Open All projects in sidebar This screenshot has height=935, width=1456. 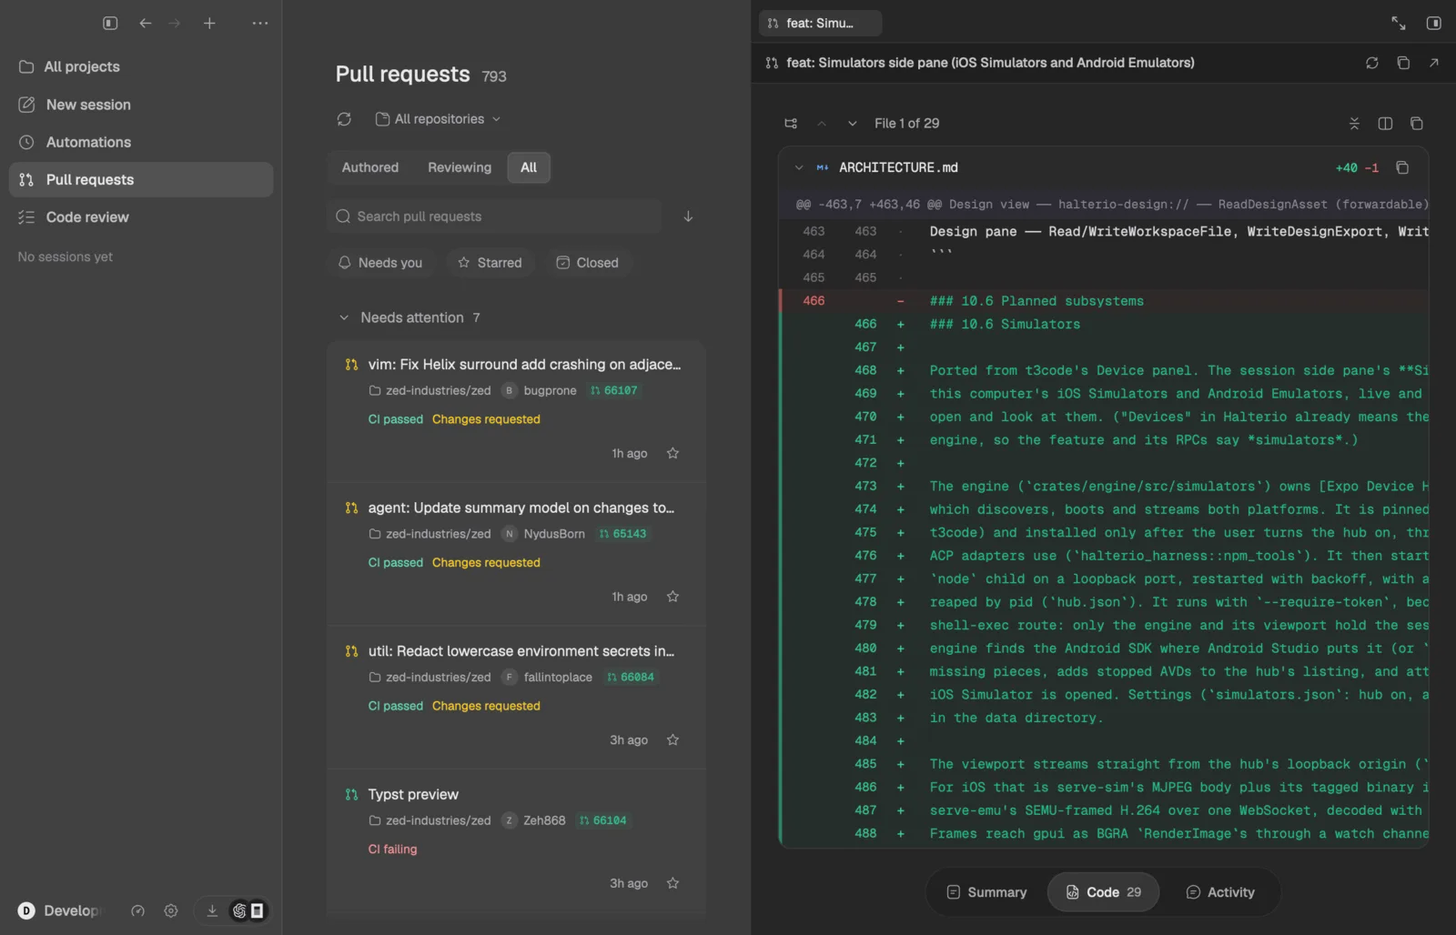coord(141,66)
